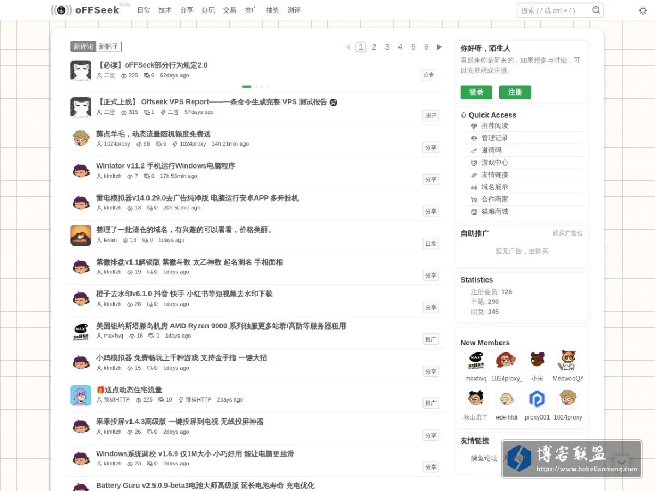This screenshot has height=491, width=655.
Task: Open the 送点动态住宅流量 post
Action: (129, 390)
